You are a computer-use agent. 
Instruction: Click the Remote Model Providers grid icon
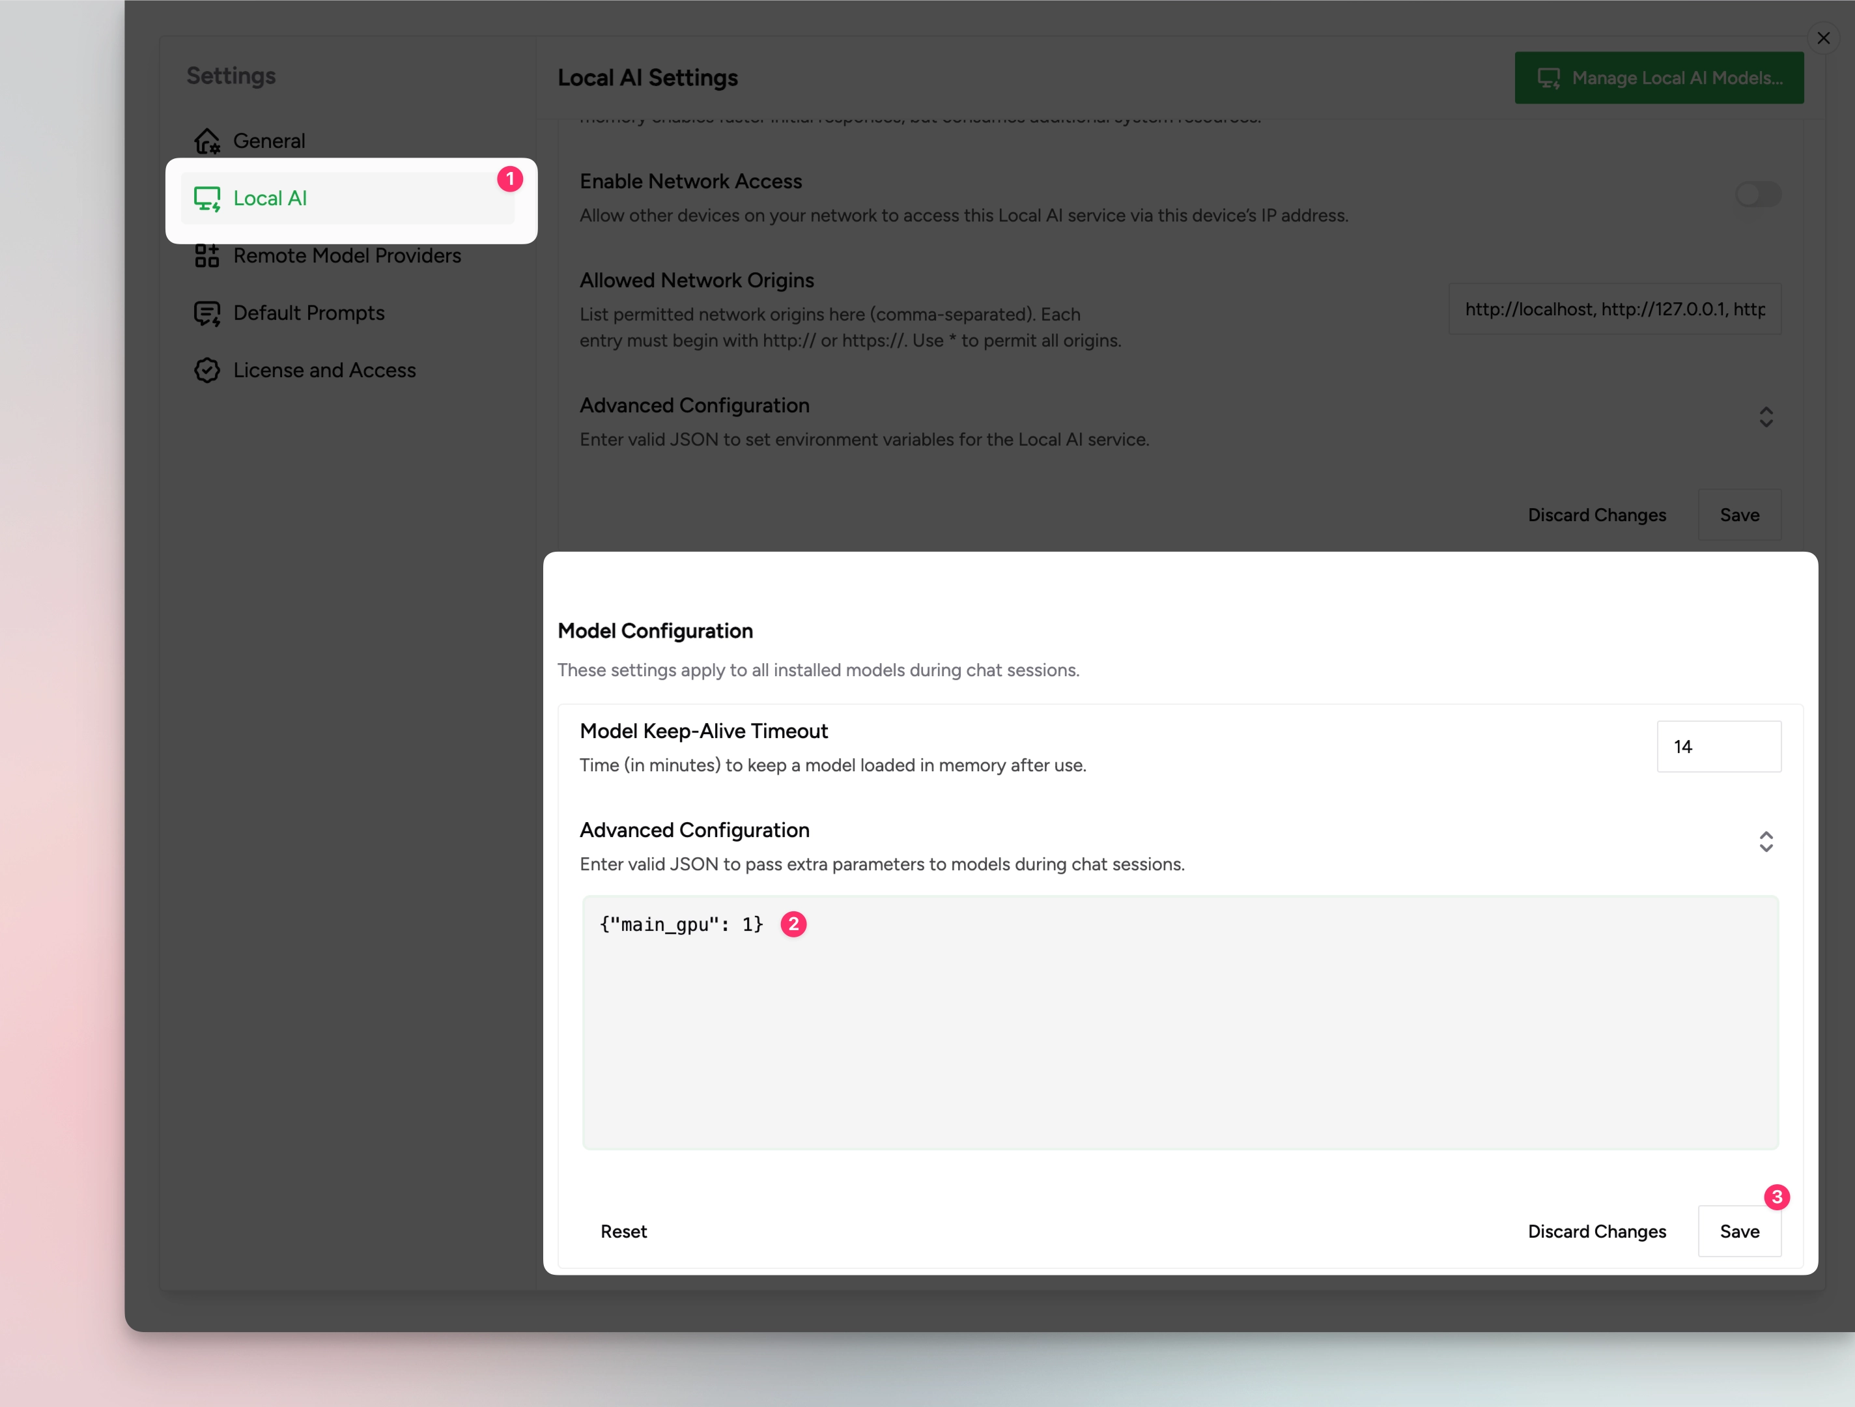pyautogui.click(x=207, y=256)
